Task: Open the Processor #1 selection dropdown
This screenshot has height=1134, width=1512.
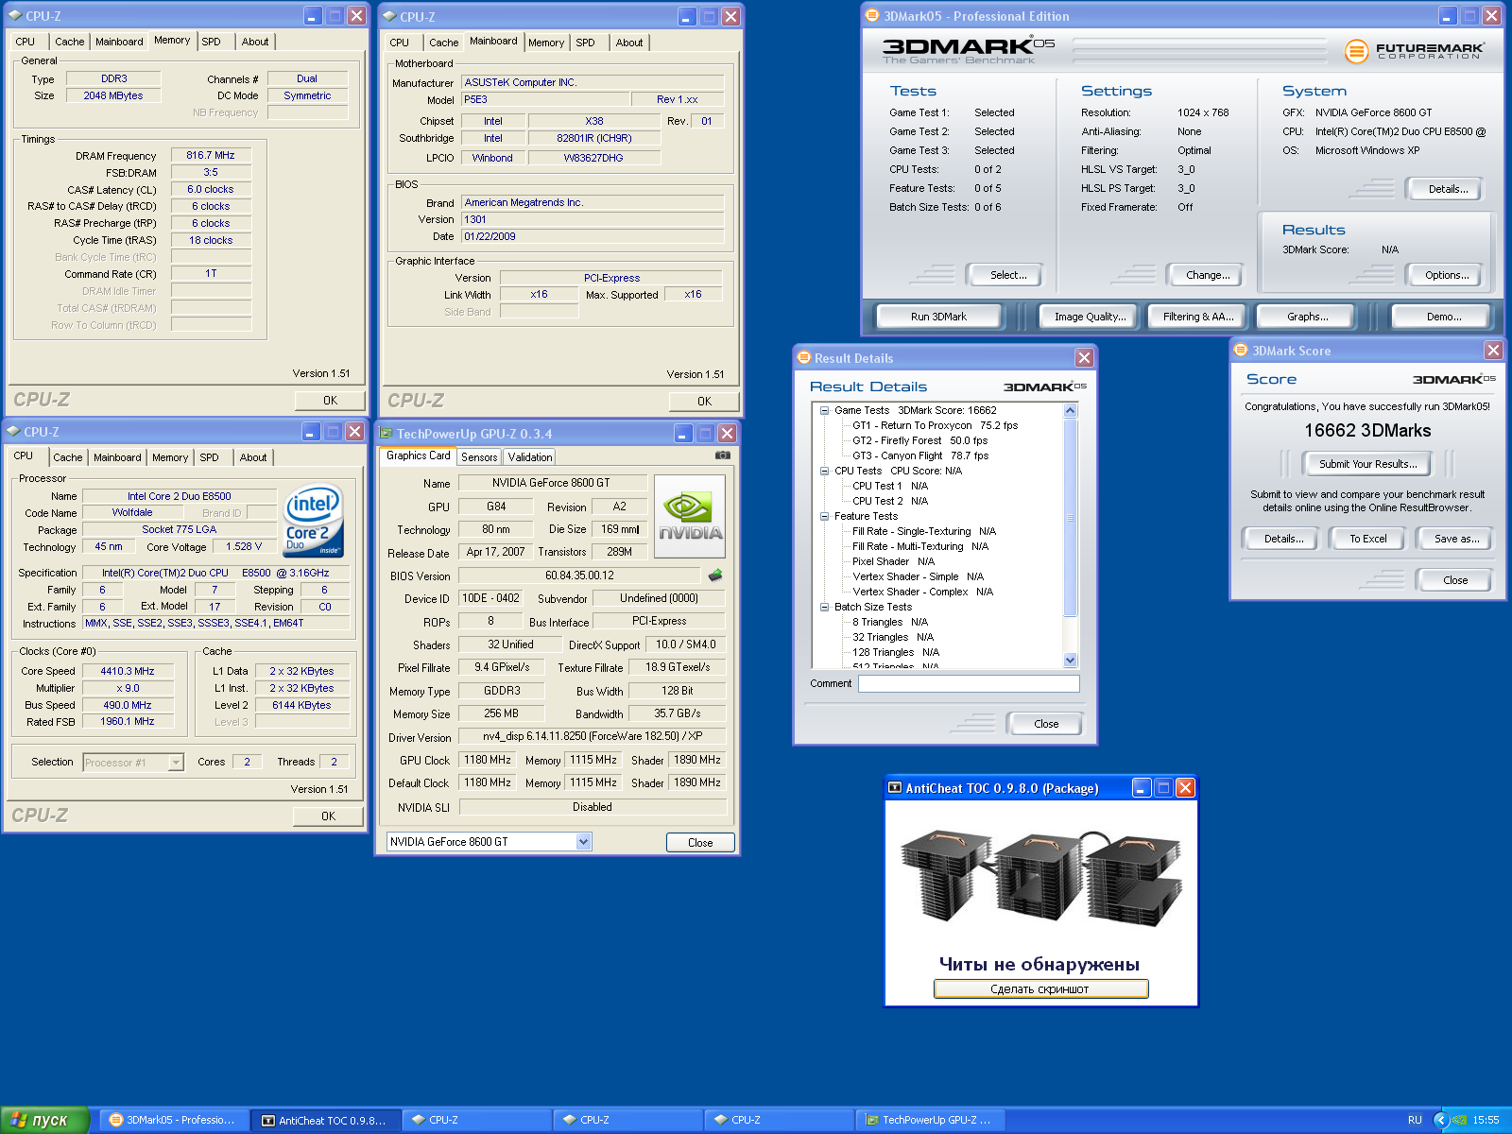Action: coord(176,763)
